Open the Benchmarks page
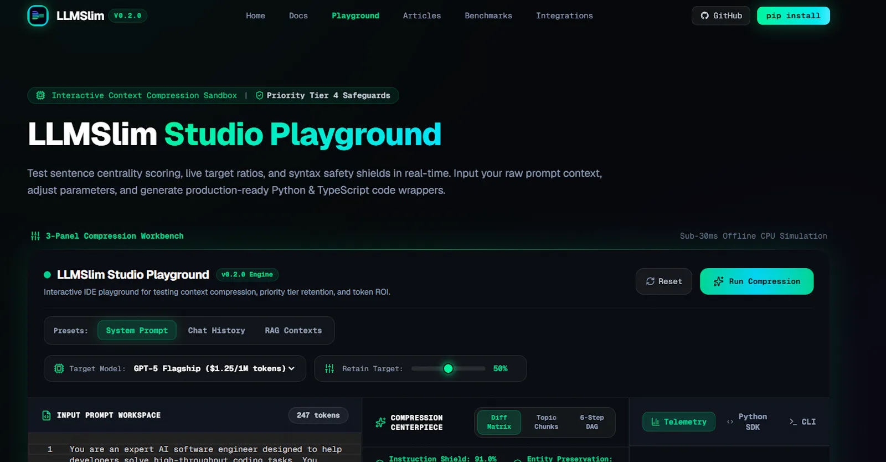The height and width of the screenshot is (462, 886). [488, 16]
